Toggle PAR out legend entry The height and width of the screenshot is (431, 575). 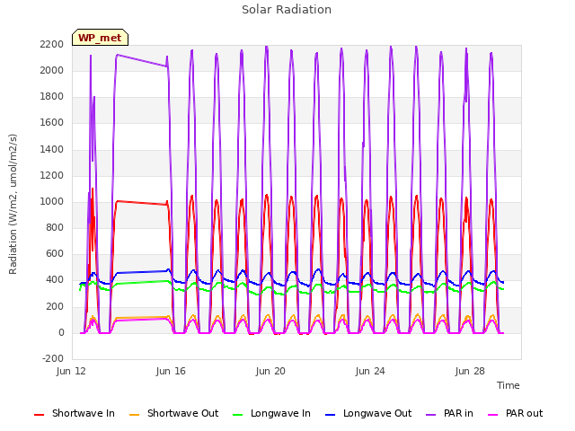click(515, 413)
